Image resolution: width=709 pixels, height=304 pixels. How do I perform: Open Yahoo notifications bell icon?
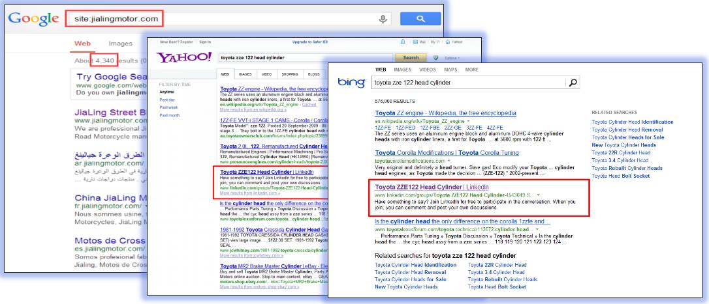click(x=403, y=42)
